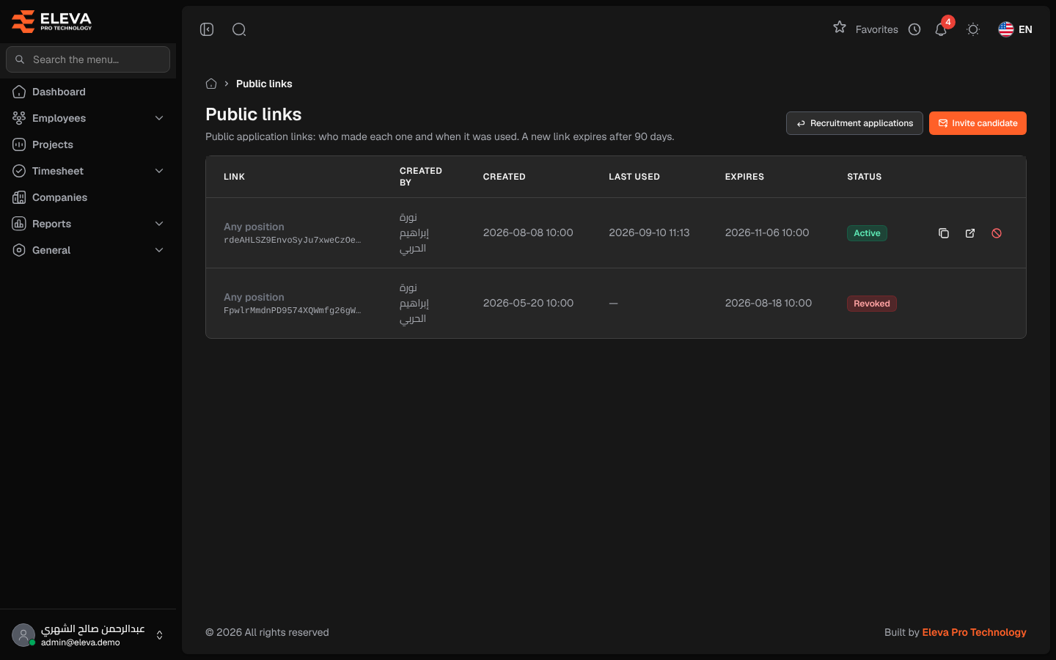1056x660 pixels.
Task: Click the Eleva Pro Technology logo
Action: click(52, 21)
